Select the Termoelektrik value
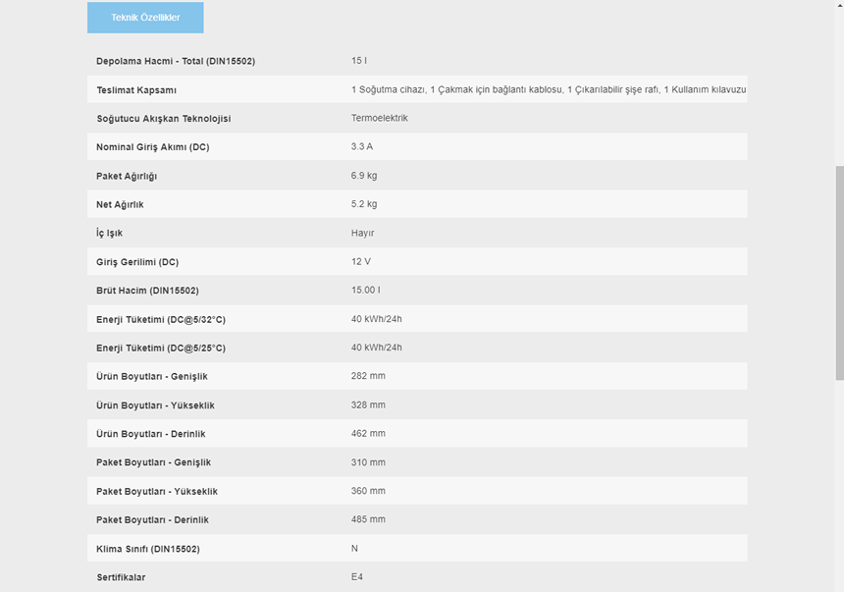The height and width of the screenshot is (592, 844). click(379, 118)
